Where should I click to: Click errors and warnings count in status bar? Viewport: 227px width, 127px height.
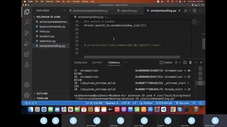tap(31, 103)
